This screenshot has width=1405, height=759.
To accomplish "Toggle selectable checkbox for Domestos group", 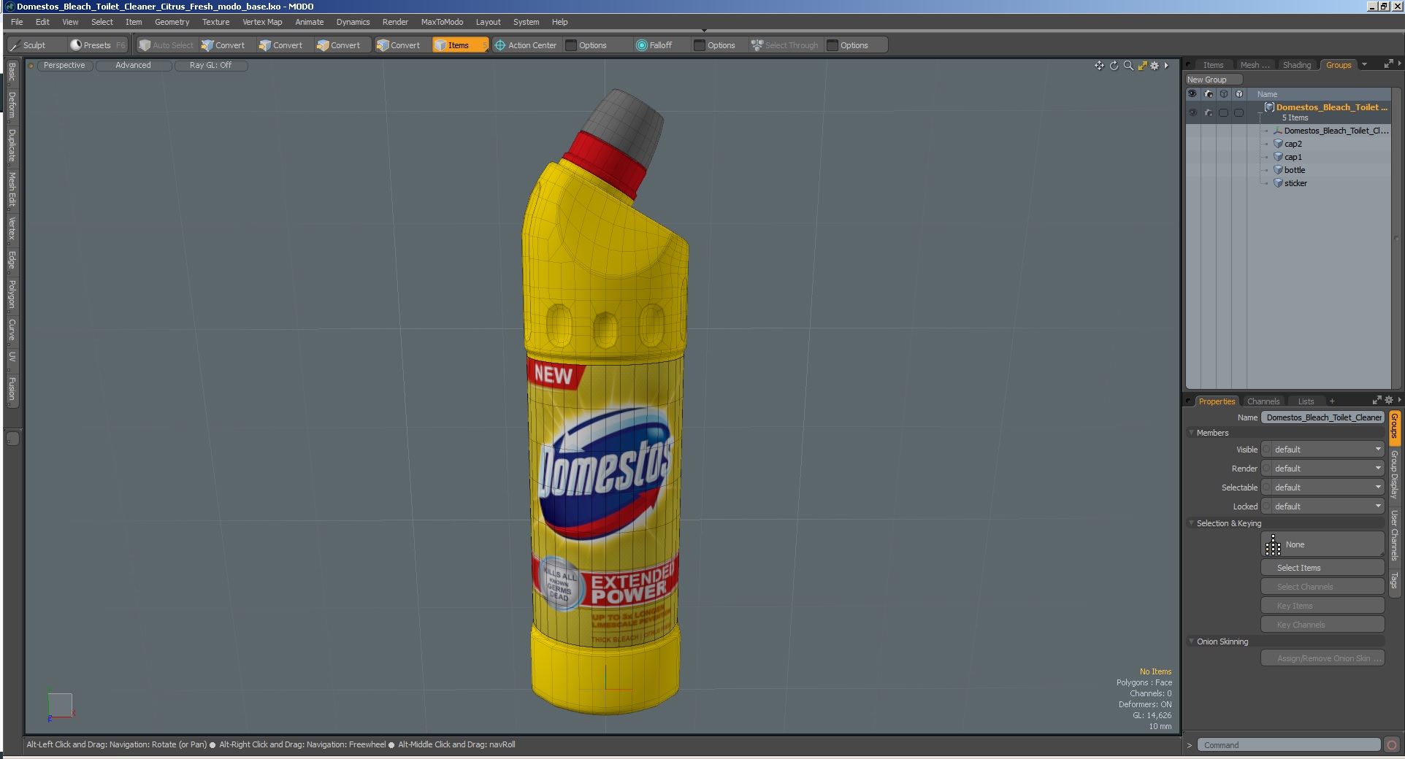I will (1224, 113).
